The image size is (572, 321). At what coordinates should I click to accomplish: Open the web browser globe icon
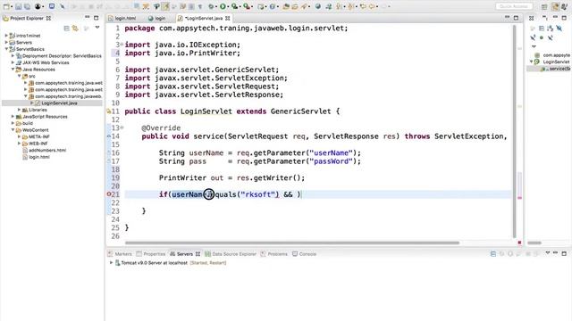point(318,6)
